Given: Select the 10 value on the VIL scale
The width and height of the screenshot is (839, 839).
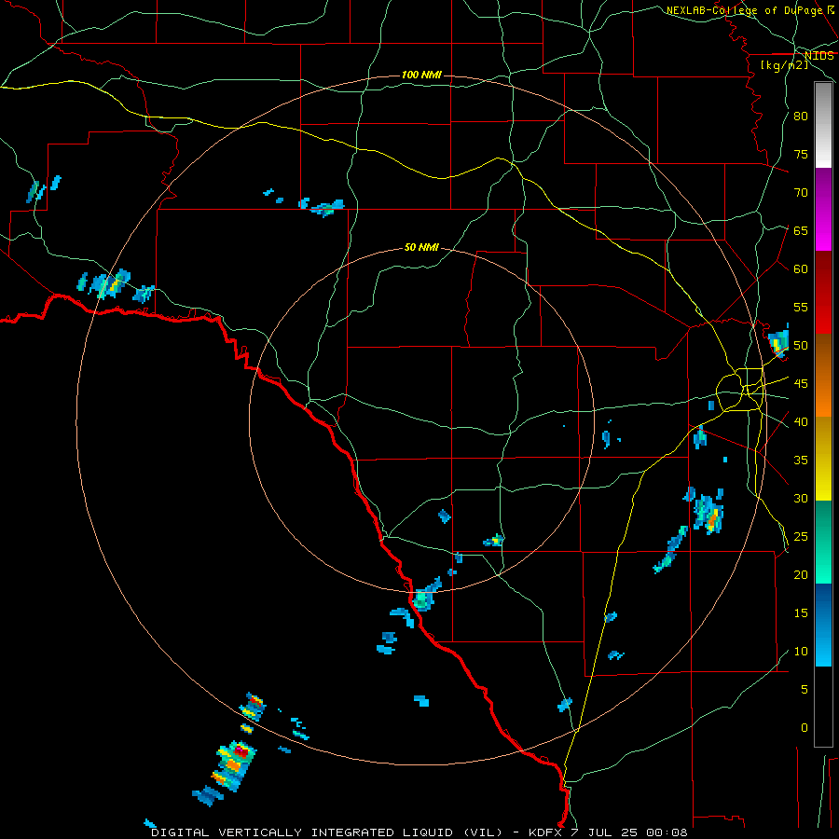Looking at the screenshot, I should (801, 652).
